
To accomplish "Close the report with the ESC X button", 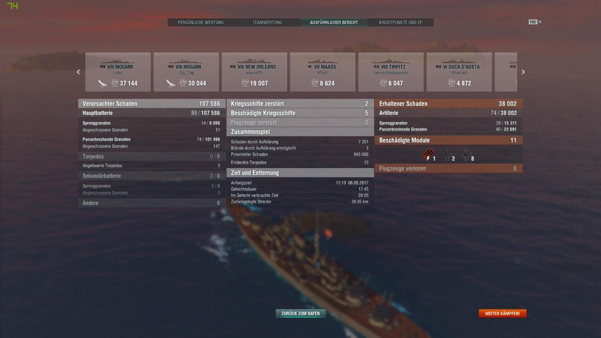I will point(535,22).
